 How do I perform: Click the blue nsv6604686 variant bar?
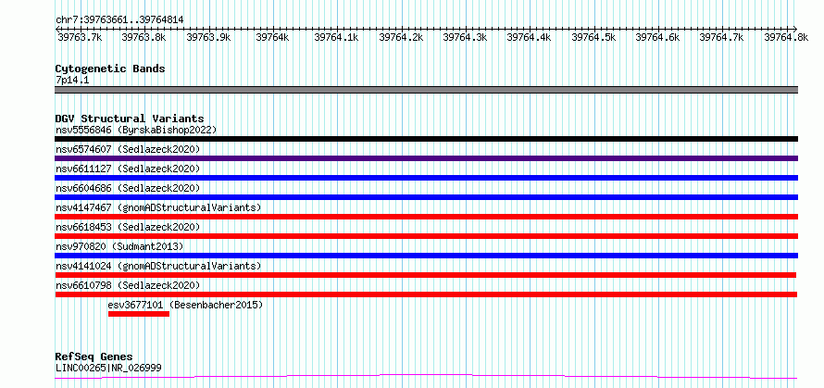(426, 197)
